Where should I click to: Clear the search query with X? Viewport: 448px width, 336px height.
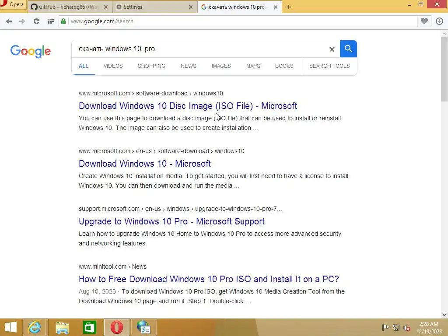332,49
